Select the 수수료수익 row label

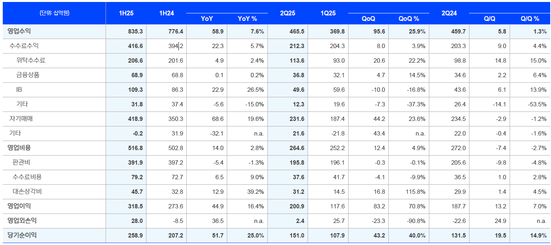[x=24, y=46]
